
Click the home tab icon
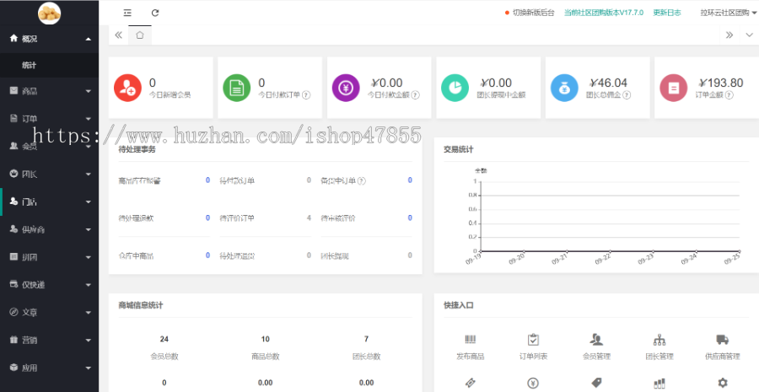tap(140, 35)
